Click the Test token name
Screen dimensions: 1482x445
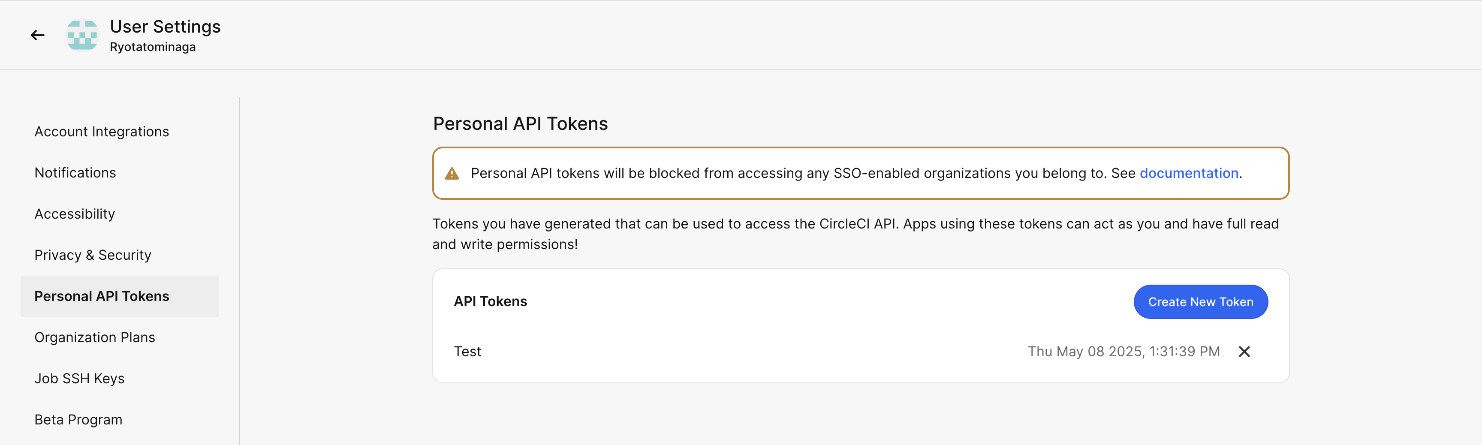pyautogui.click(x=467, y=351)
